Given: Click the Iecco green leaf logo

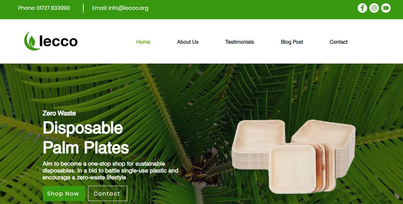Looking at the screenshot, I should pos(31,41).
